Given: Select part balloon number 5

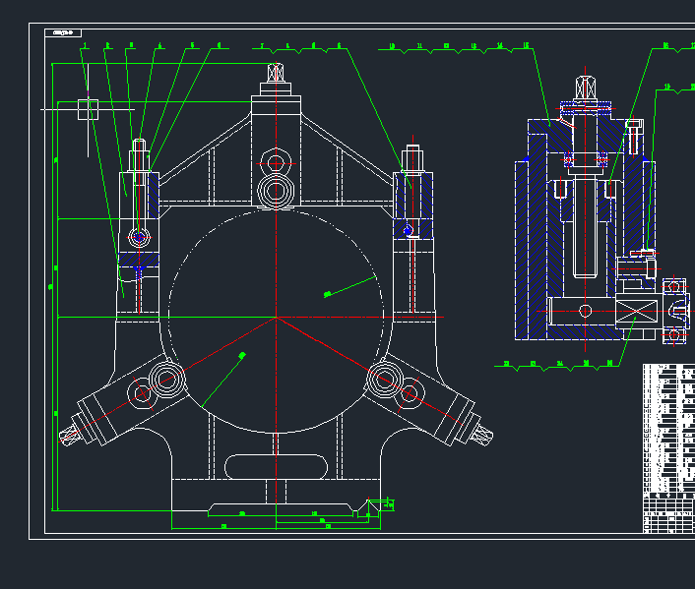Looking at the screenshot, I should click(x=192, y=45).
